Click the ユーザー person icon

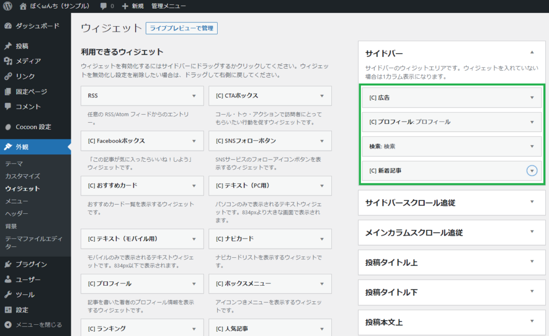8,279
